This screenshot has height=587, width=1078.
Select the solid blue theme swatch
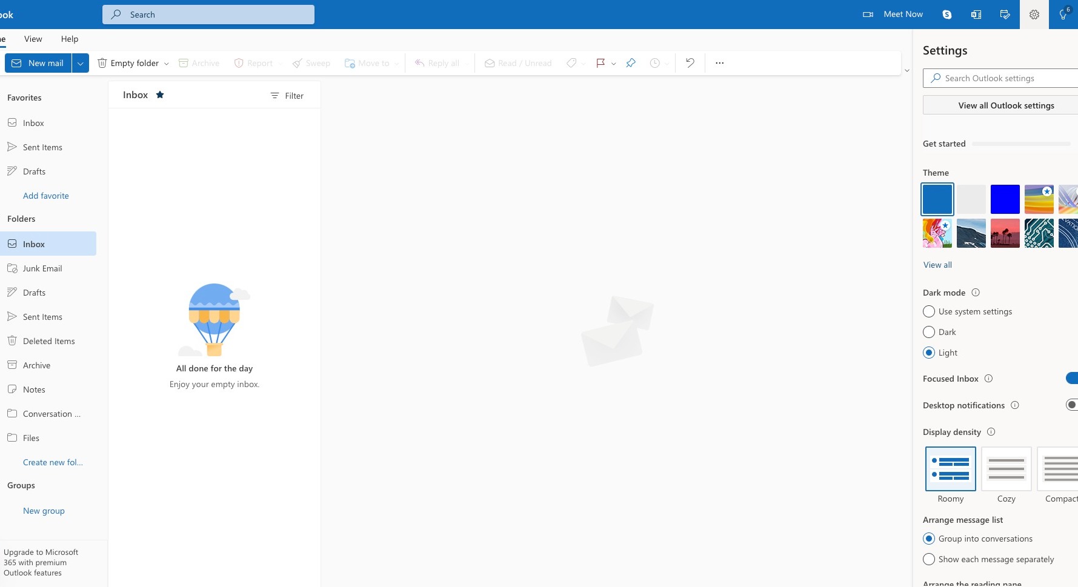pos(937,199)
